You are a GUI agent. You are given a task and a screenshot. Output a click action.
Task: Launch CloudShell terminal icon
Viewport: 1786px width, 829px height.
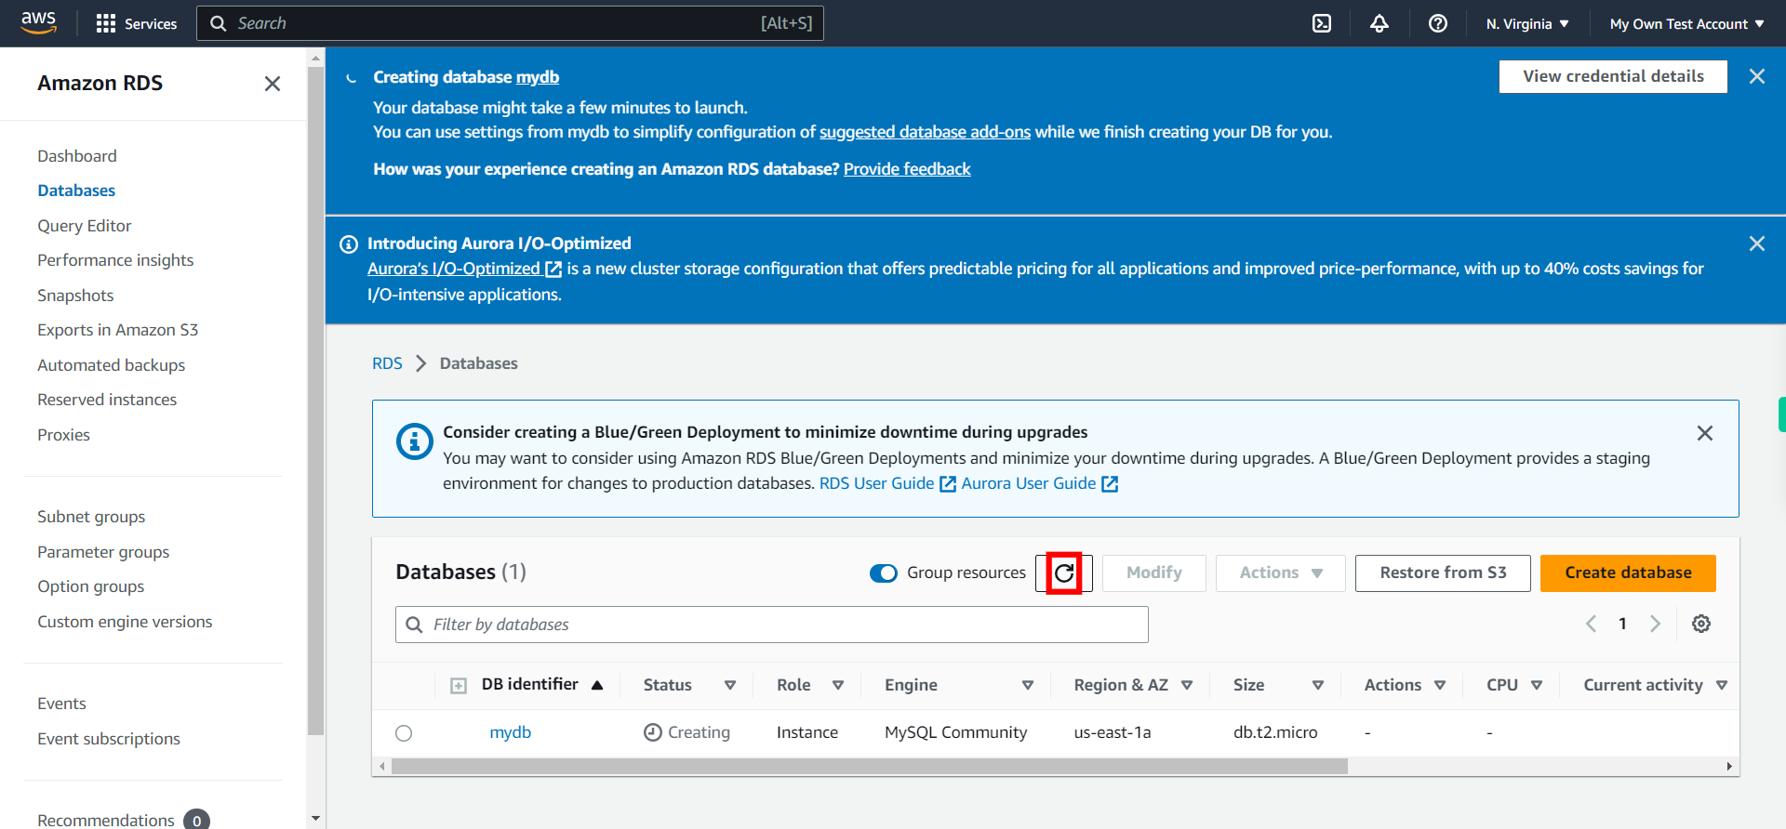point(1321,23)
